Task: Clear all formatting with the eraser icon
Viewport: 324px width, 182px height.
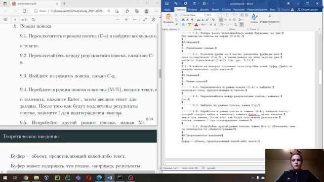Action: click(214, 20)
